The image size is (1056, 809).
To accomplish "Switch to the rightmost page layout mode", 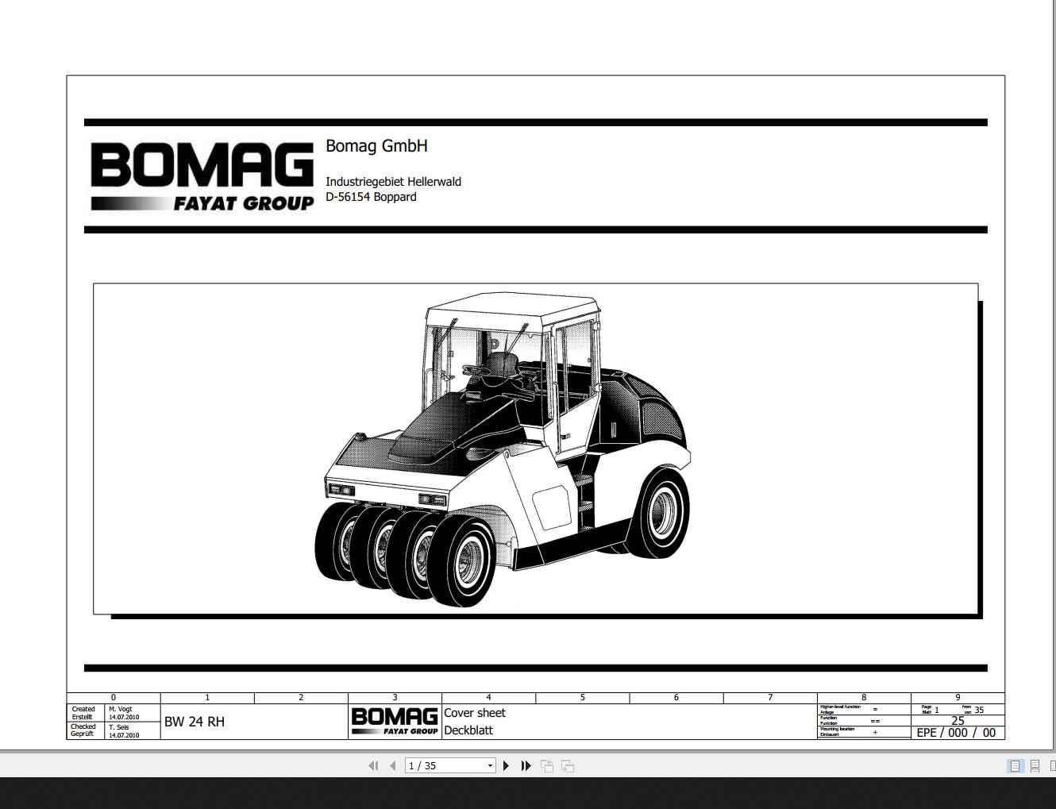I will [1053, 765].
